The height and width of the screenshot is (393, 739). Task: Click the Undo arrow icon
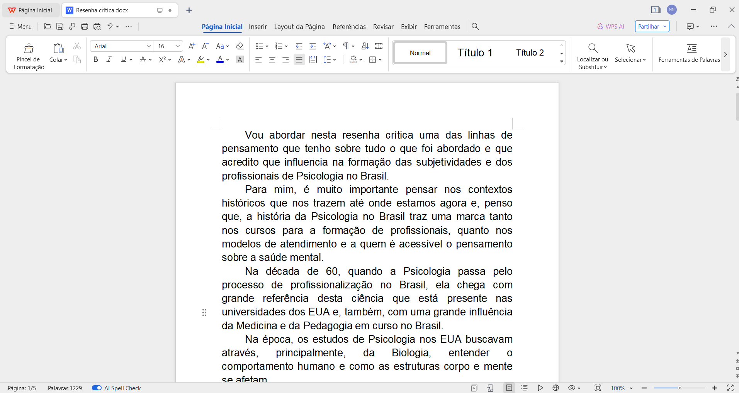(x=110, y=26)
